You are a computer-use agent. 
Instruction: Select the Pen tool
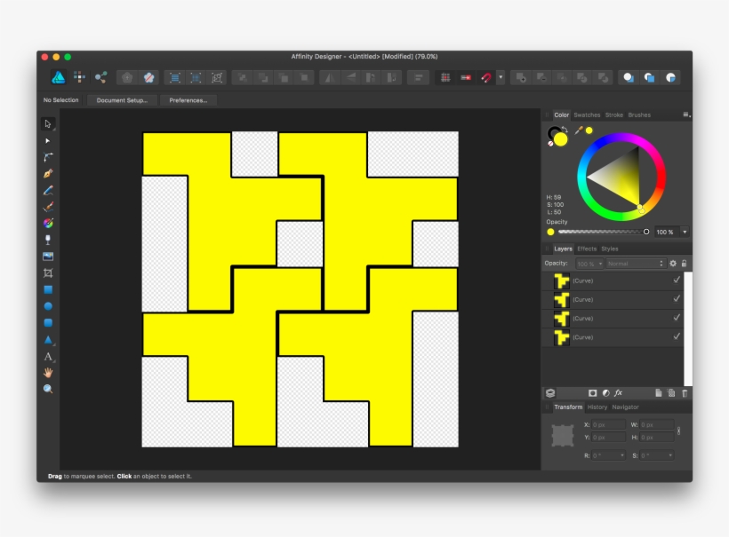(48, 174)
